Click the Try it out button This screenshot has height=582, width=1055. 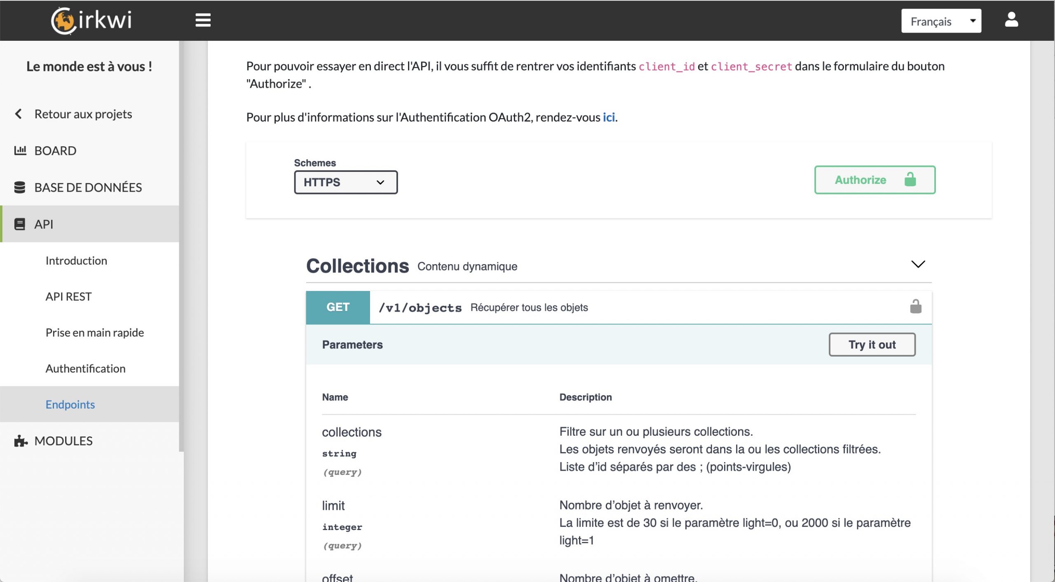(x=872, y=345)
